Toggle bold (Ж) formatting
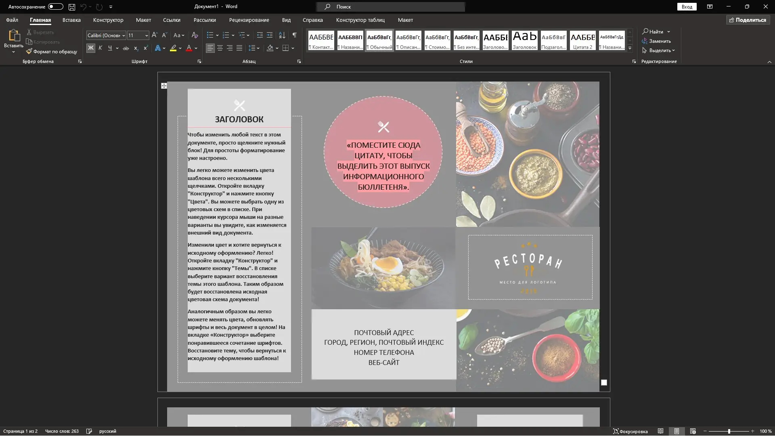 coord(90,48)
